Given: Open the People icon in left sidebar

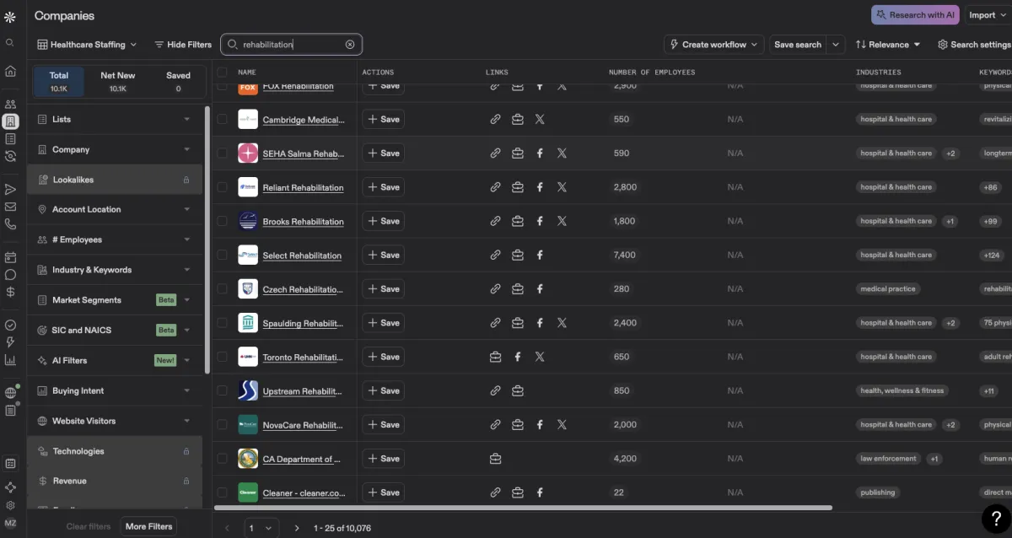Looking at the screenshot, I should (10, 105).
